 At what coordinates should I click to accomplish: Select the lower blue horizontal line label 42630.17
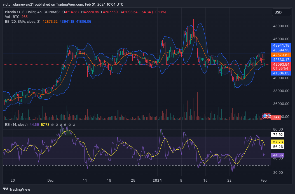[281, 60]
